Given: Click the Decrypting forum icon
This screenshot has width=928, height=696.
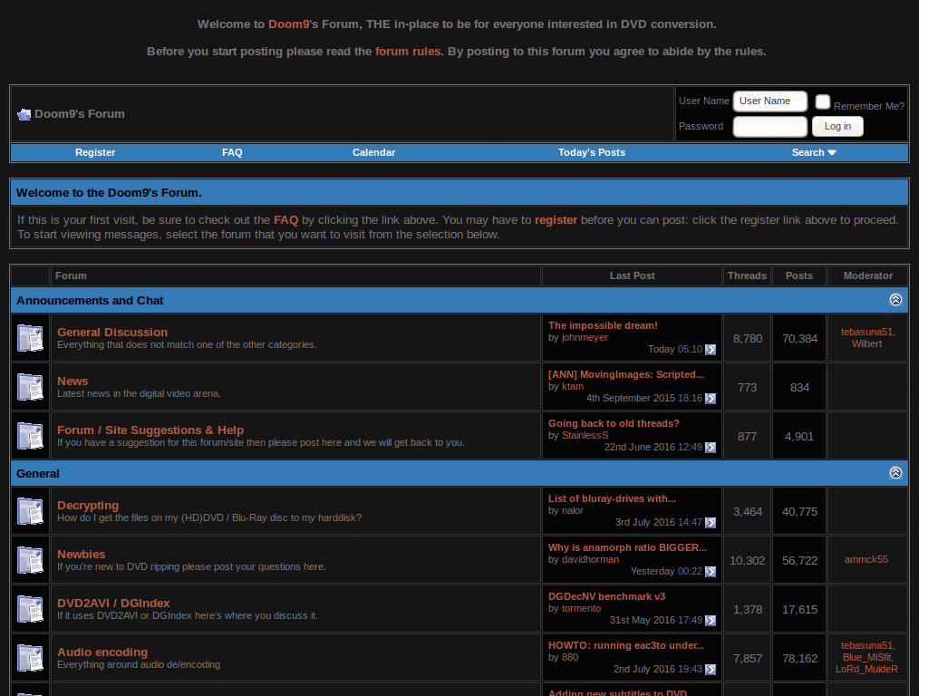Looking at the screenshot, I should click(30, 510).
